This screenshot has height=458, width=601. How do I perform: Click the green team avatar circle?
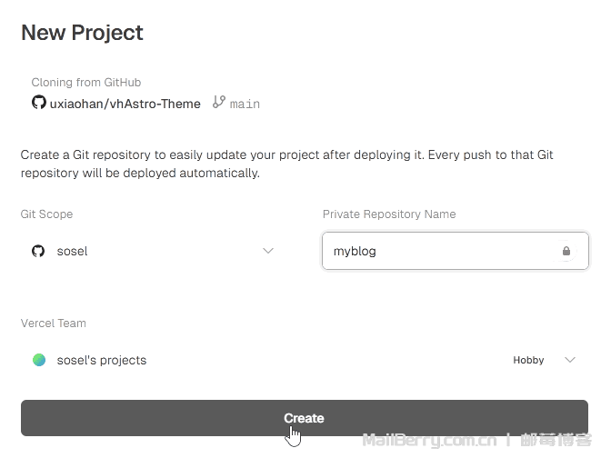tap(39, 360)
